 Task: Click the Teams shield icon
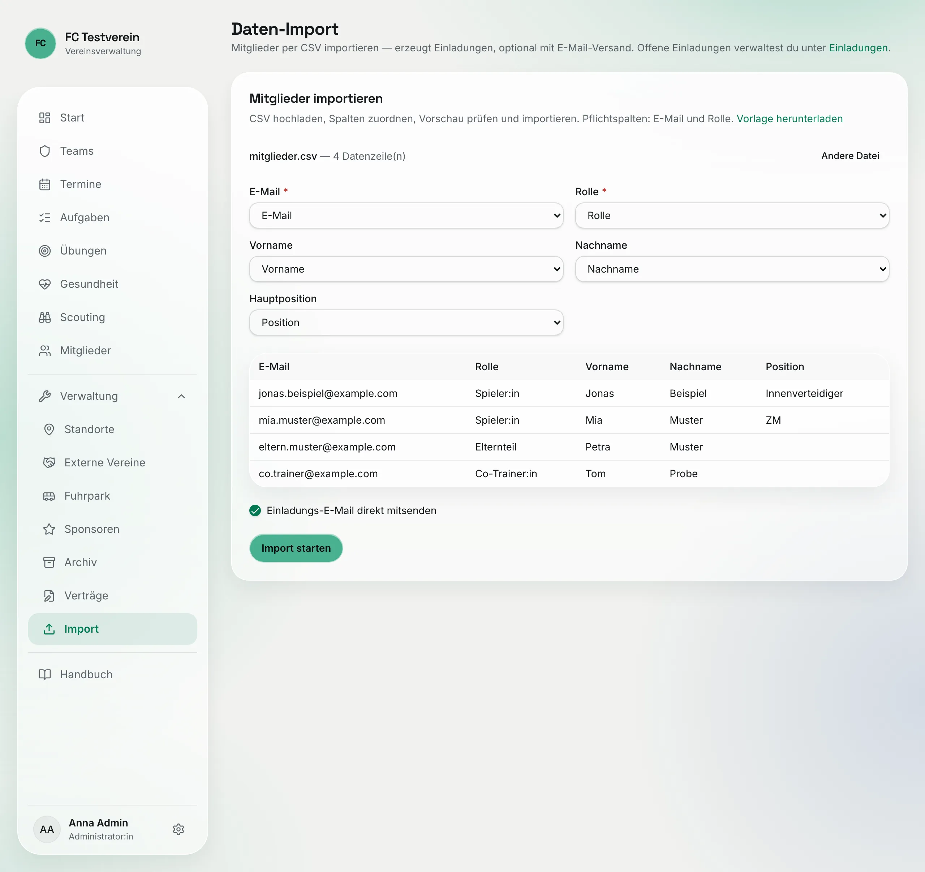coord(45,151)
